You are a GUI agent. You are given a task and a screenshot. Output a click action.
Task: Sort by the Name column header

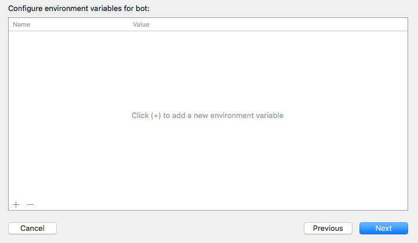point(21,25)
